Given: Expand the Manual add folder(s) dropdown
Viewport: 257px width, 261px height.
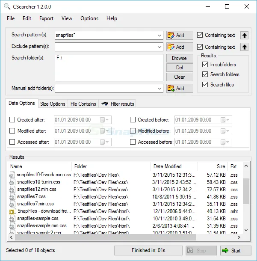Looking at the screenshot, I should (160, 88).
